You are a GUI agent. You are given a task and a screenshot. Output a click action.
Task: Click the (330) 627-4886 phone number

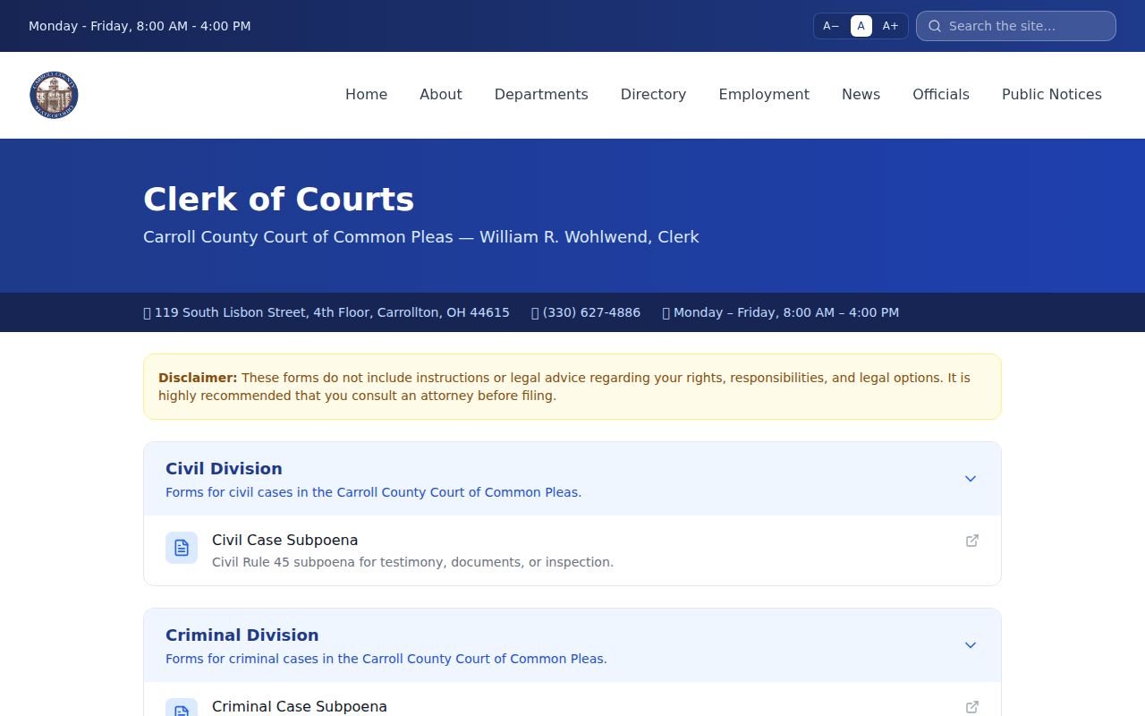[x=591, y=312]
